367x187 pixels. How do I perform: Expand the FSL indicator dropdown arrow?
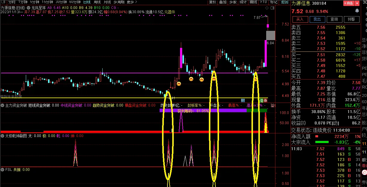[2, 170]
